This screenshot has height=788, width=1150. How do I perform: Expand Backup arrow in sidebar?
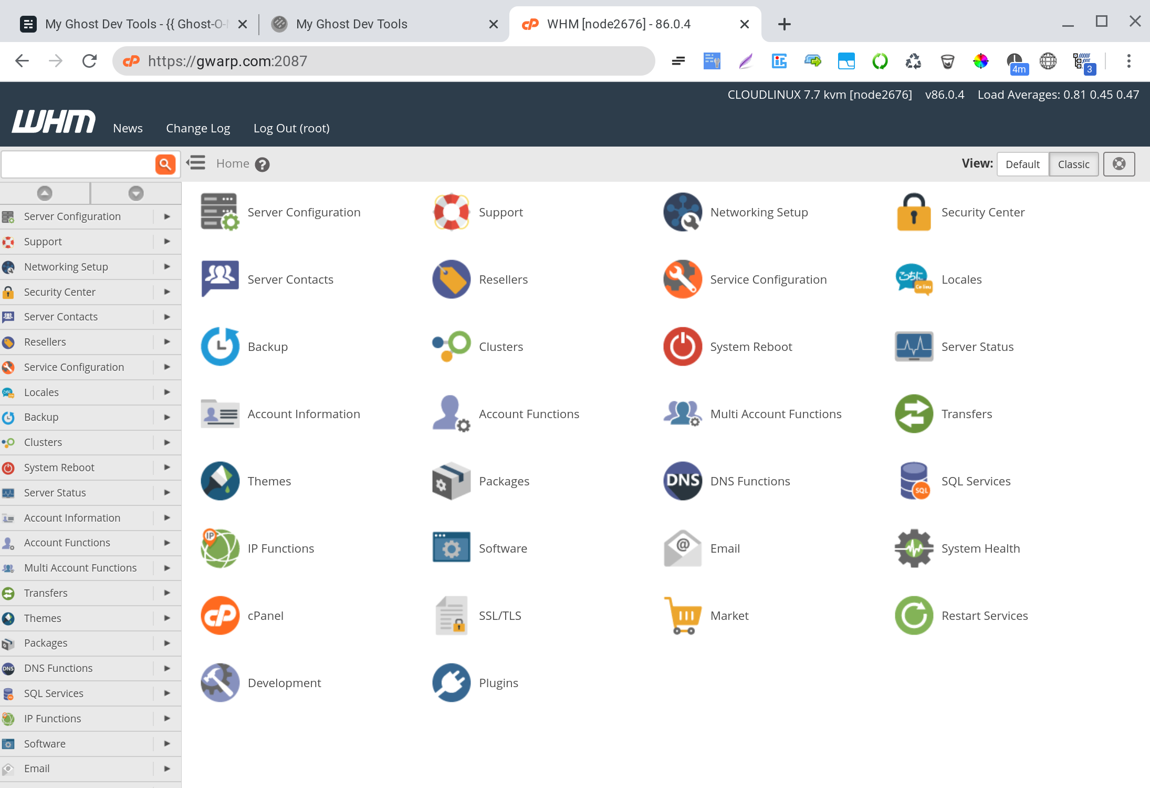167,417
